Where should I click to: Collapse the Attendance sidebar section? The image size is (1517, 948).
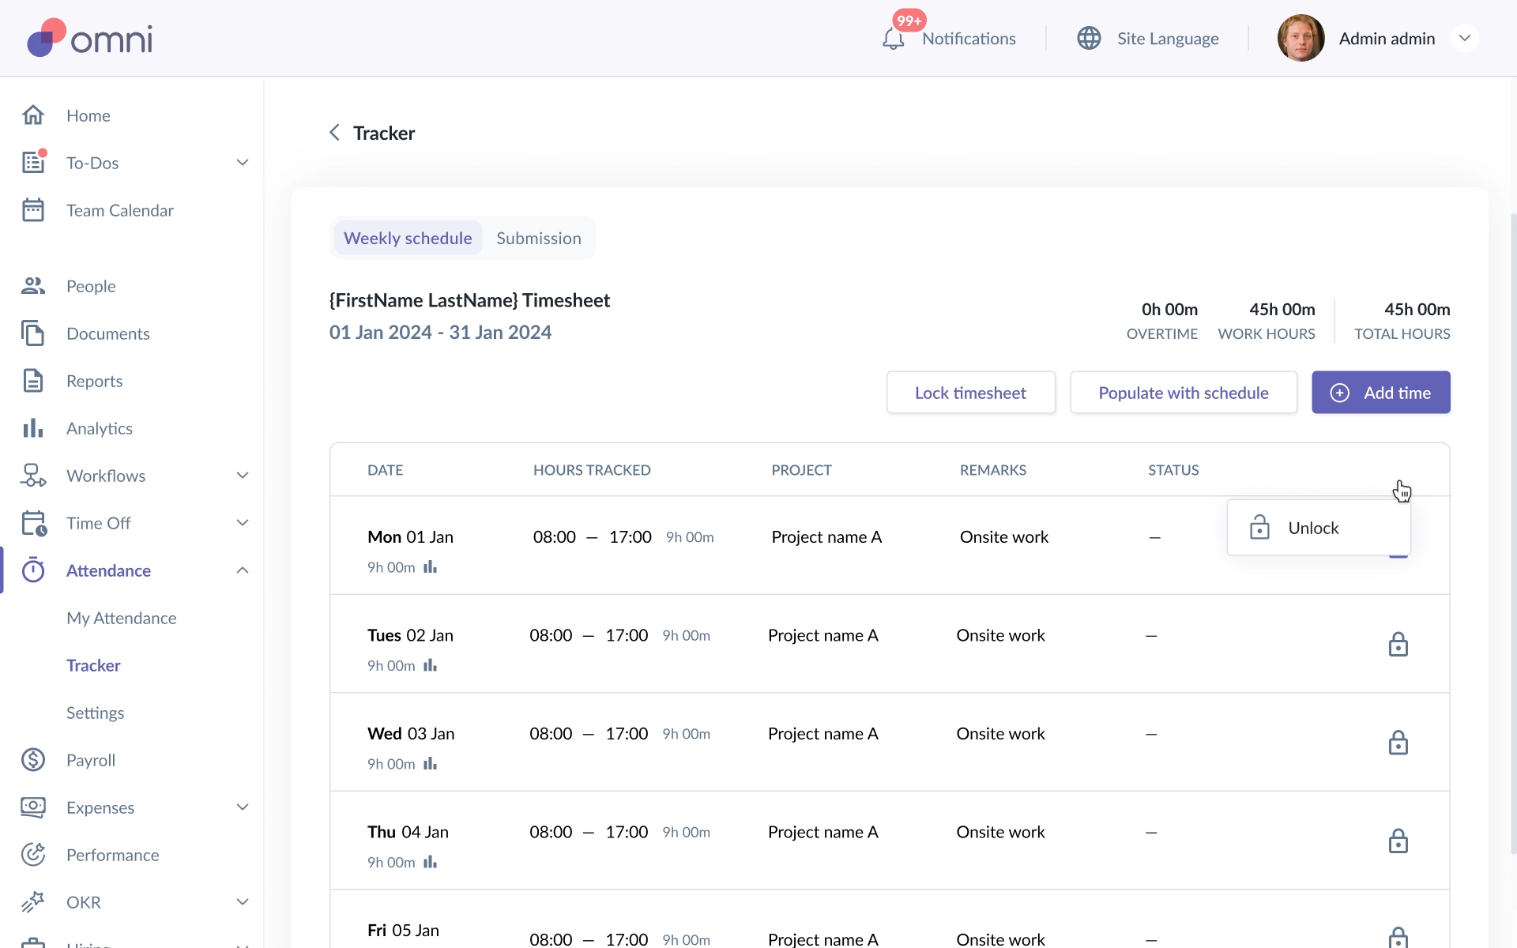[x=243, y=570]
